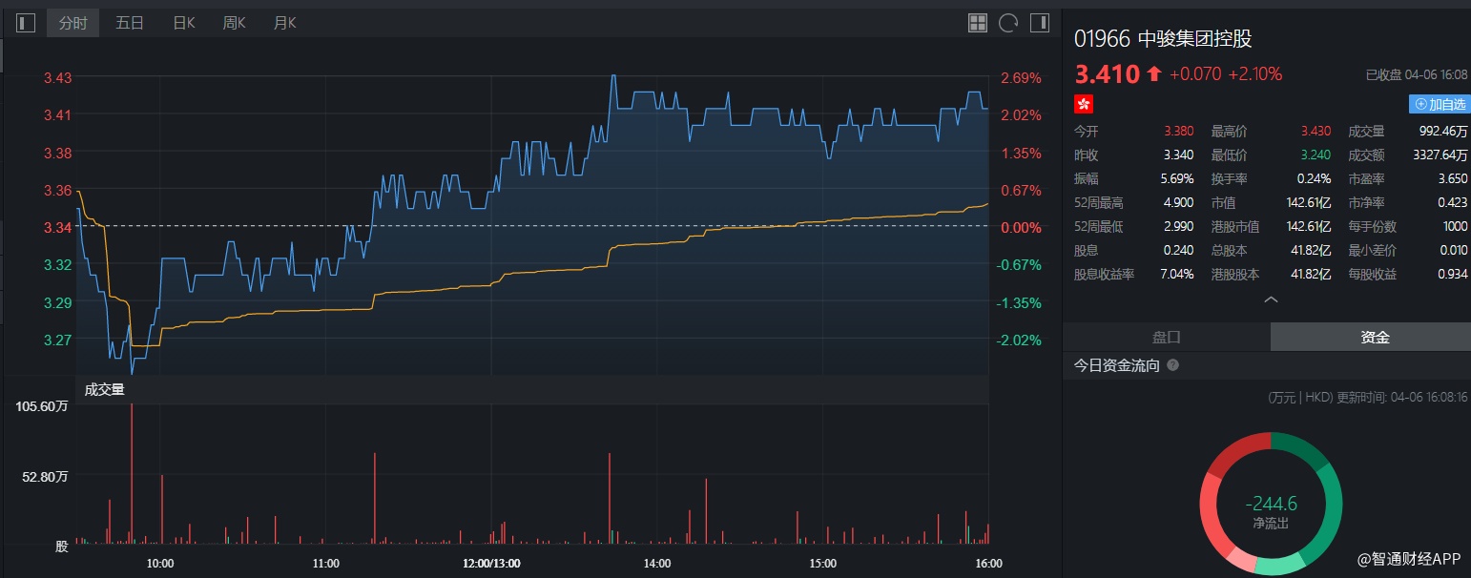Screen dimensions: 1471x578
Task: Click the grid multi-chart layout icon
Action: [x=978, y=23]
